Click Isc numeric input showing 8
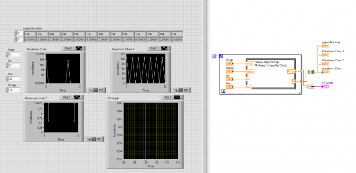 pyautogui.click(x=14, y=66)
